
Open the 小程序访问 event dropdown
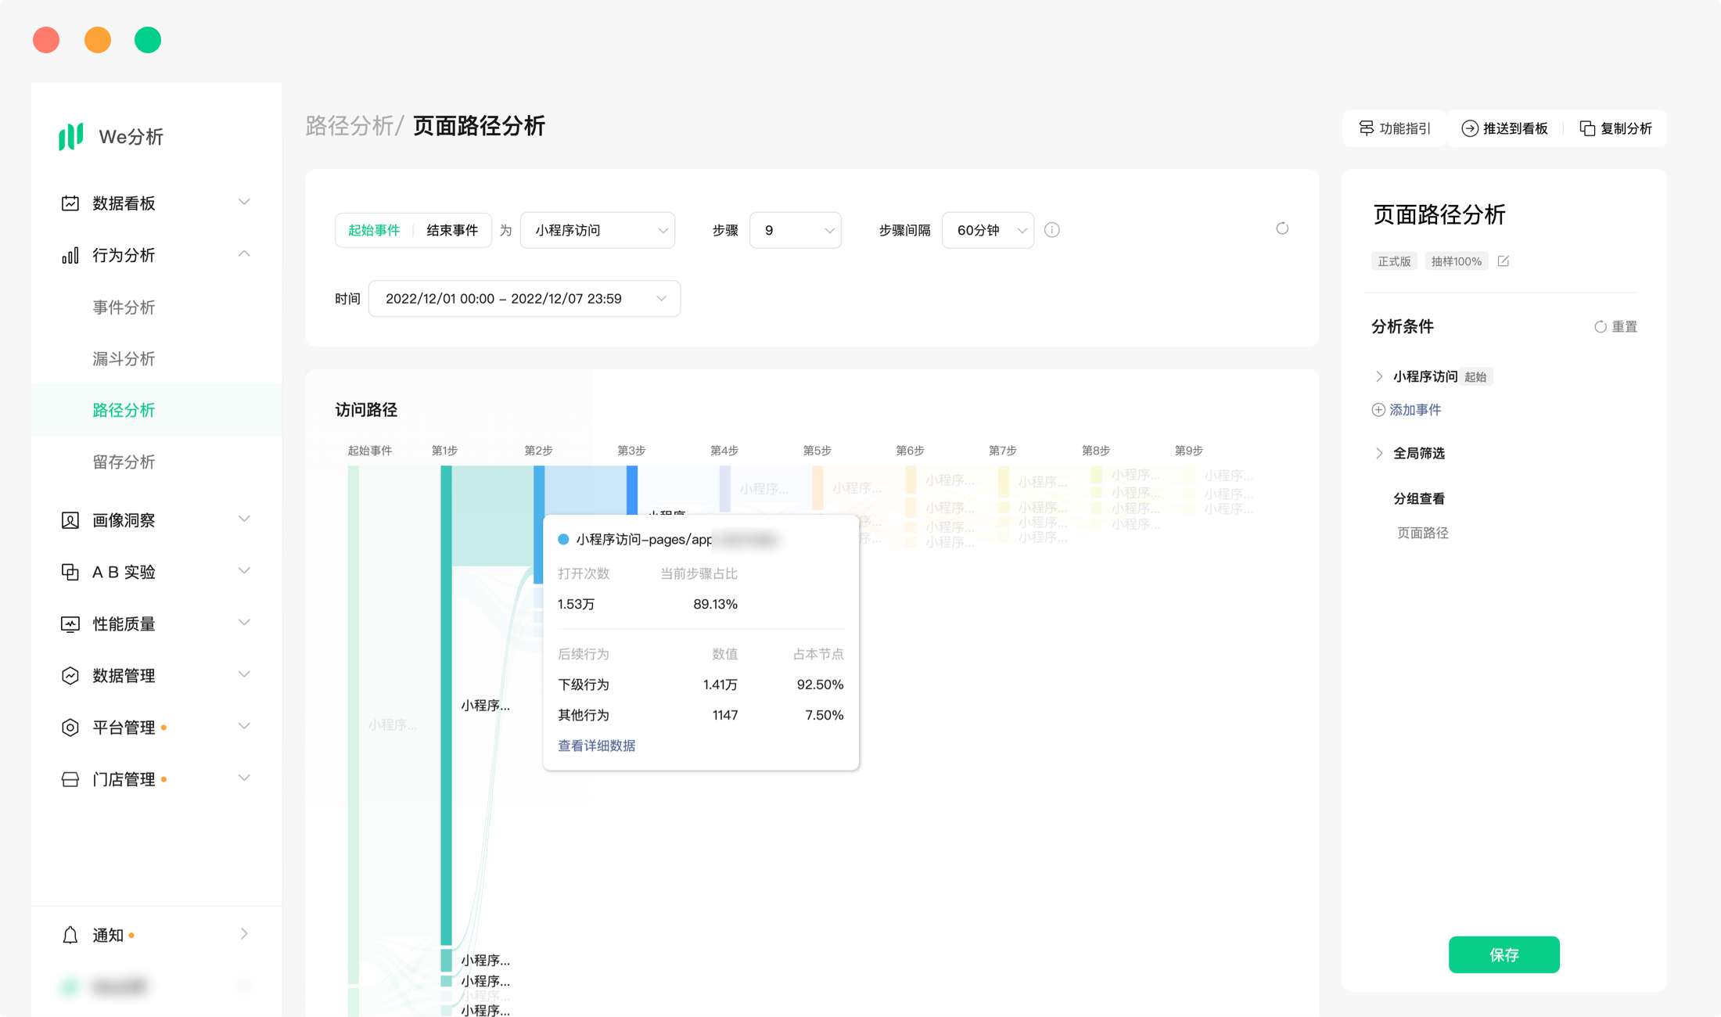point(598,230)
